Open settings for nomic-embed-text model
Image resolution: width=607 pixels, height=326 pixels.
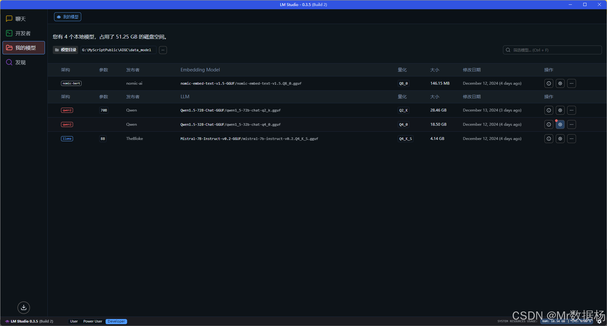tap(560, 83)
